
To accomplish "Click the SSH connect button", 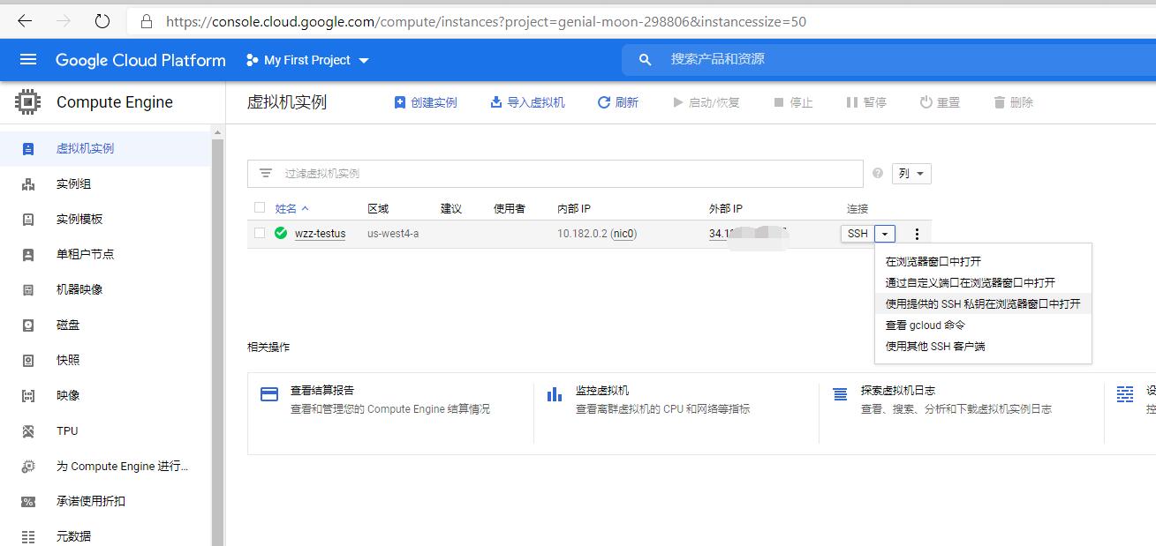I will click(x=858, y=234).
